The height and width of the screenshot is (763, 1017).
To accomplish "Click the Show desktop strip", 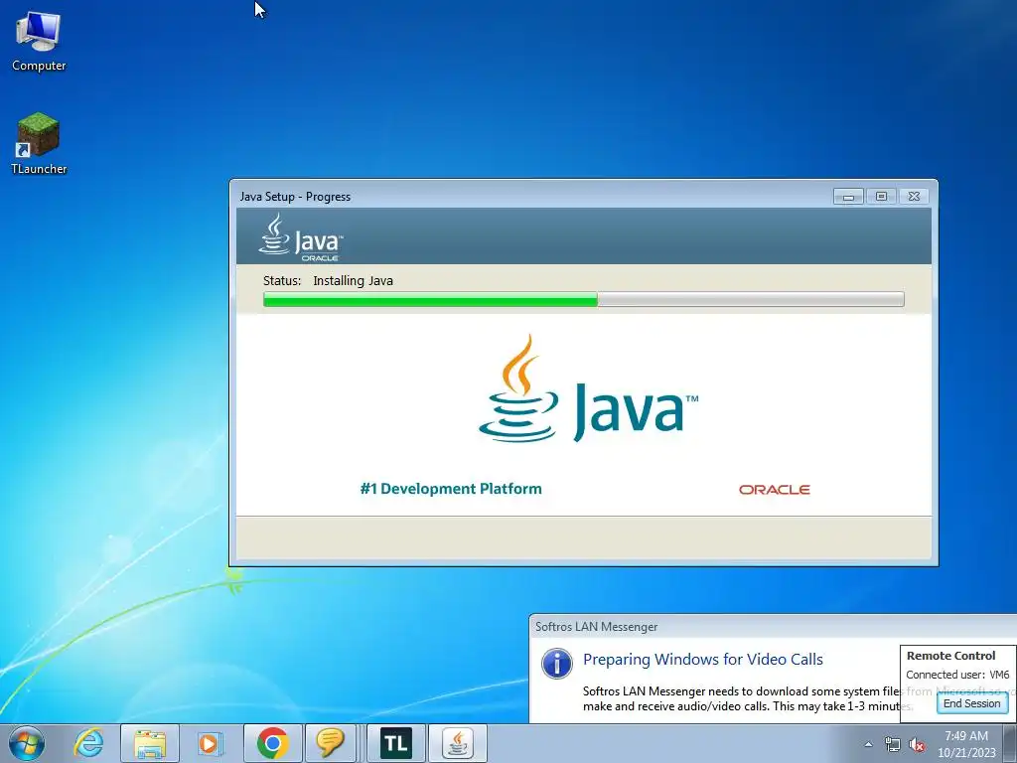I will click(x=1010, y=743).
